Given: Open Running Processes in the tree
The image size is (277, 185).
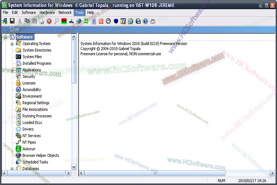Looking at the screenshot, I should [37, 116].
